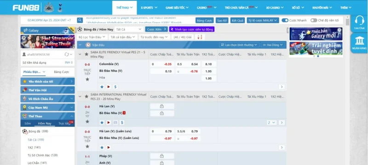Play live stream for Colombia match

point(109,87)
